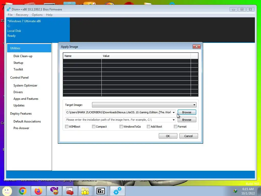Select the Utilities category
Screen dimensions: 261x196
(x=29, y=48)
